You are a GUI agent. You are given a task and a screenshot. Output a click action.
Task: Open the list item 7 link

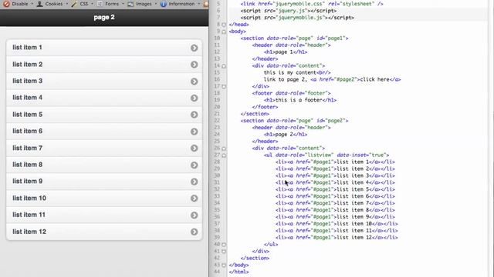click(104, 148)
